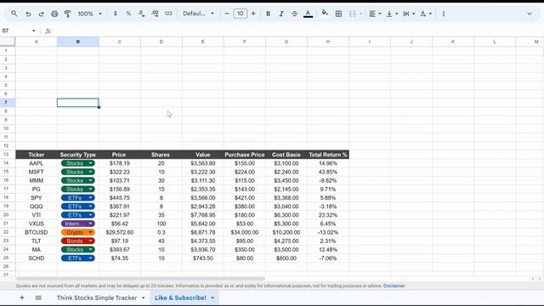544x306 pixels.
Task: Format as currency with dollar icon
Action: point(116,14)
